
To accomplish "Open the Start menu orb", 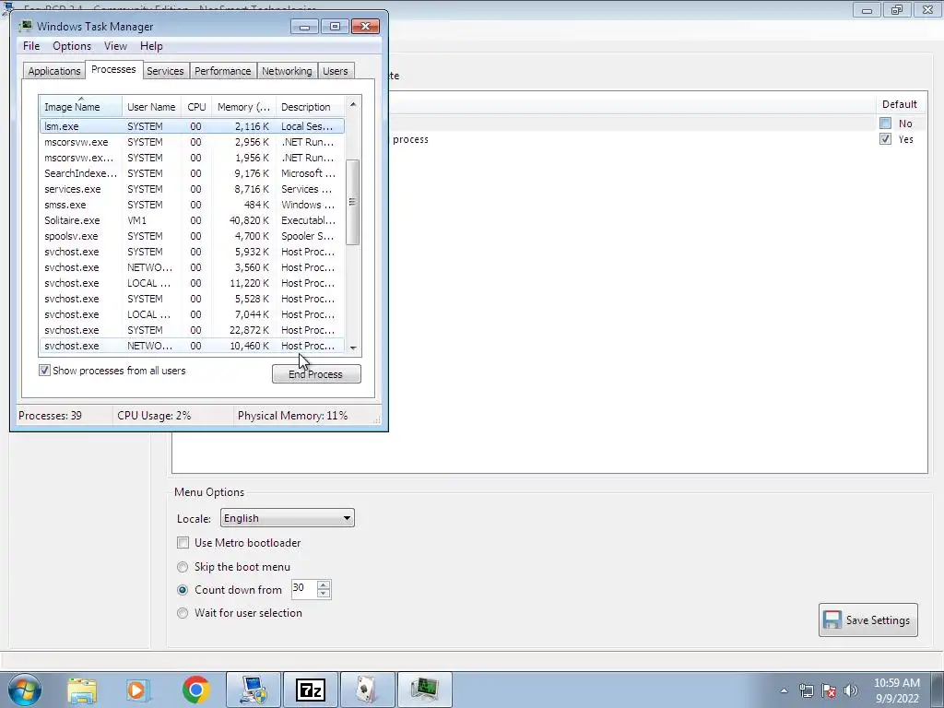I will (x=24, y=690).
